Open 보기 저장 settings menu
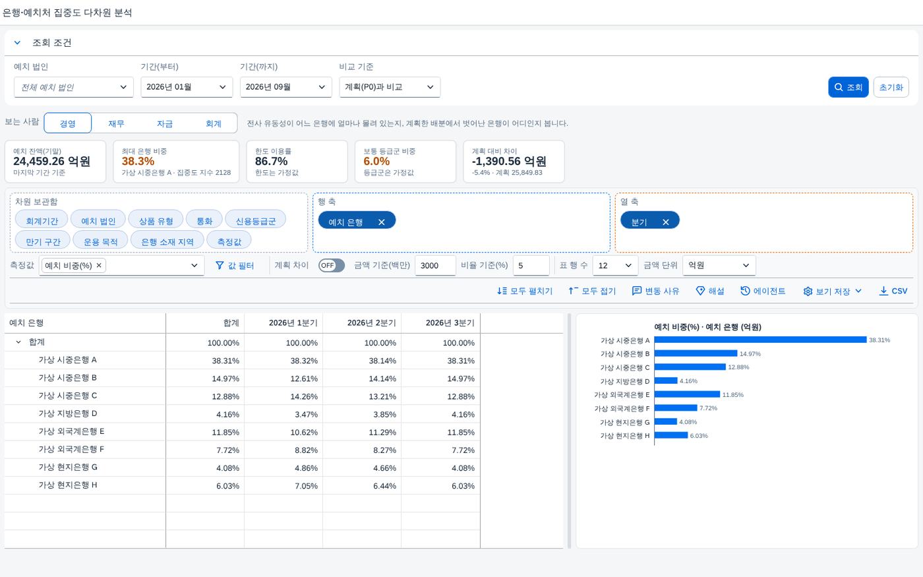This screenshot has height=577, width=923. (832, 291)
